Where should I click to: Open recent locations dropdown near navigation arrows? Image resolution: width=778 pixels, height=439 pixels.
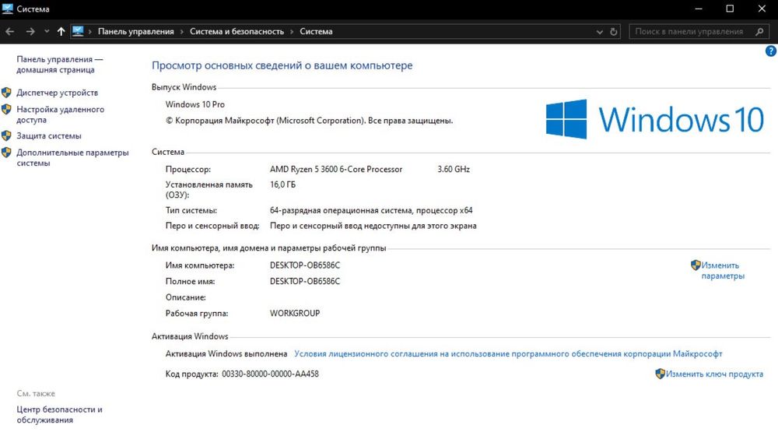(x=45, y=32)
